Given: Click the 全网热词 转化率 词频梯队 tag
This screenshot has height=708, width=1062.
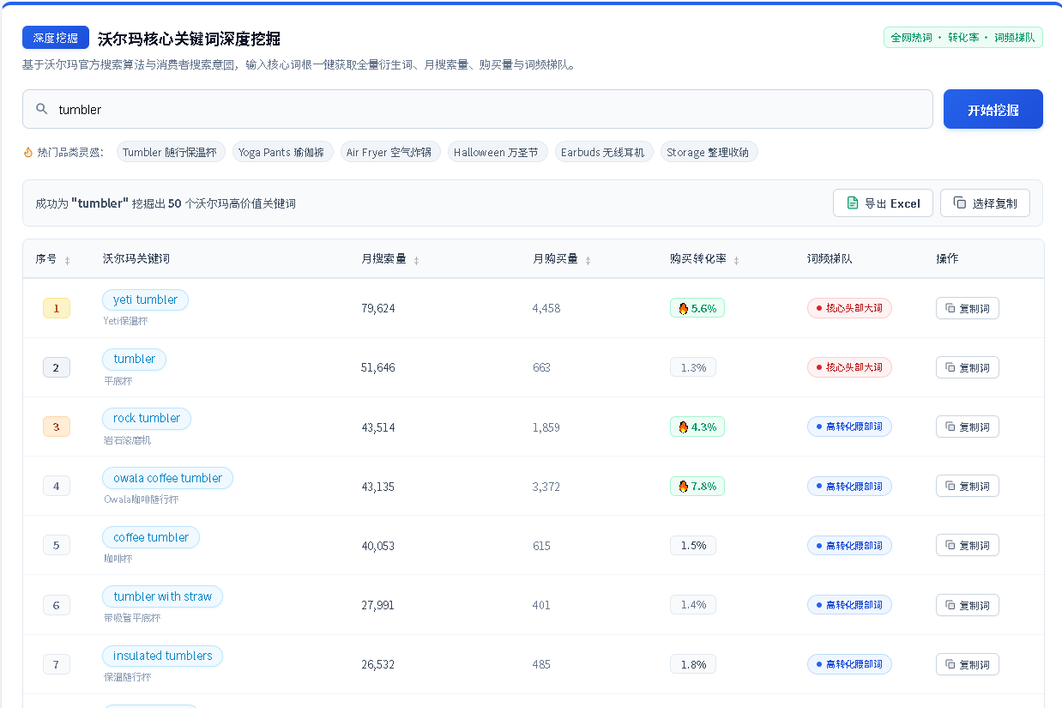Looking at the screenshot, I should coord(962,38).
